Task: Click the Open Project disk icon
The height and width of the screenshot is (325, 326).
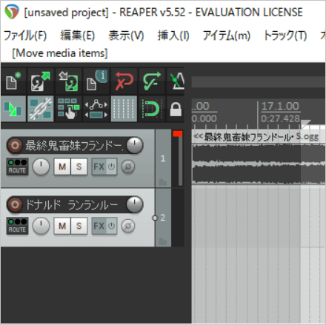Action: (x=40, y=81)
